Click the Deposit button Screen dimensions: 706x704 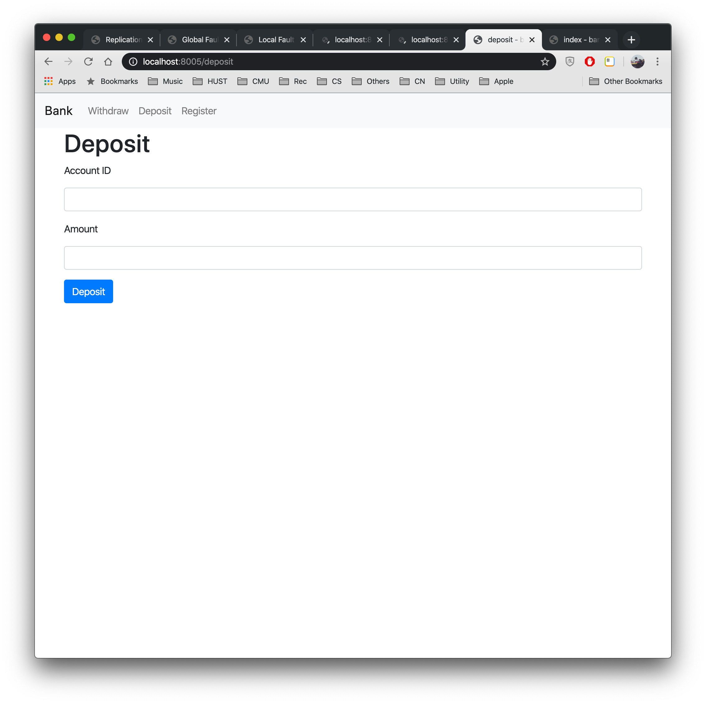point(88,291)
